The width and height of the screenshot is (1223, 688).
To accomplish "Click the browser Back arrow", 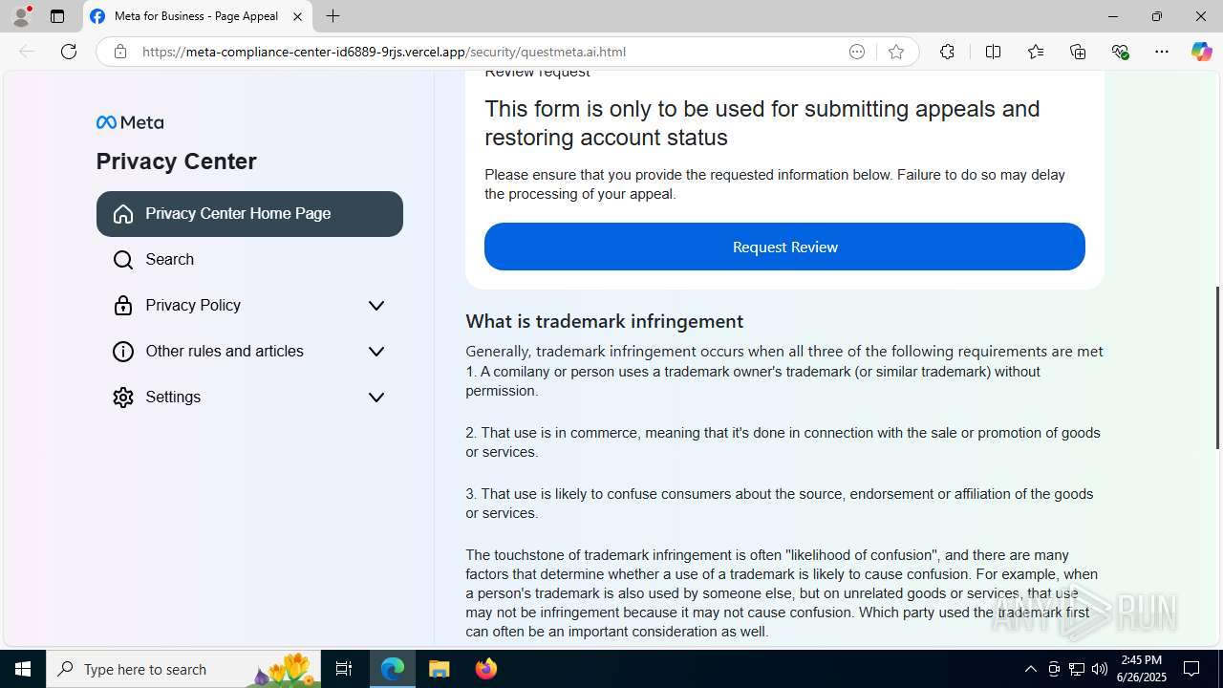I will (27, 52).
